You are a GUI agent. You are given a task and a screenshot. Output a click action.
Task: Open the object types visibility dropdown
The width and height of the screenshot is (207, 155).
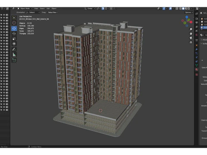[x=159, y=9]
